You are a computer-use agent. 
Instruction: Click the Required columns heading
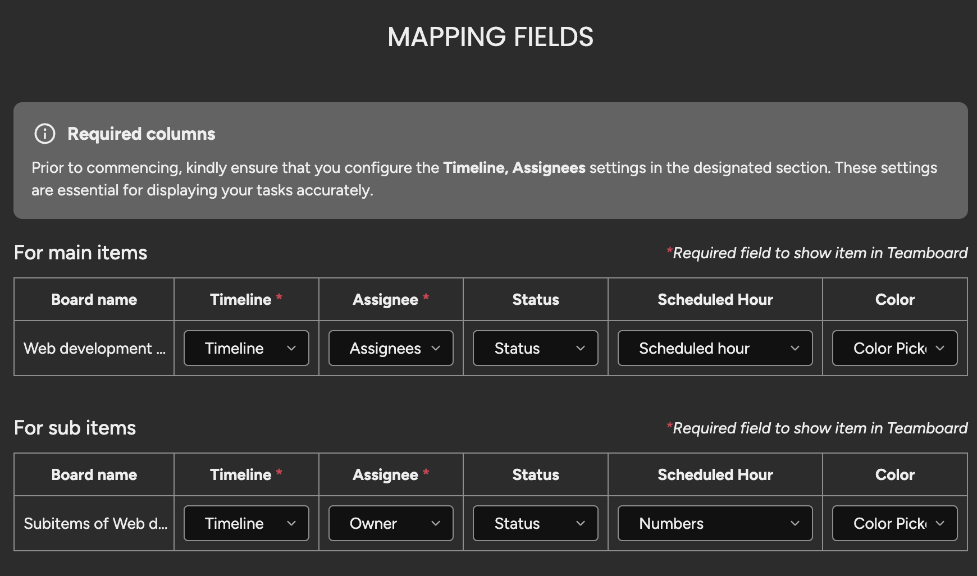(141, 134)
